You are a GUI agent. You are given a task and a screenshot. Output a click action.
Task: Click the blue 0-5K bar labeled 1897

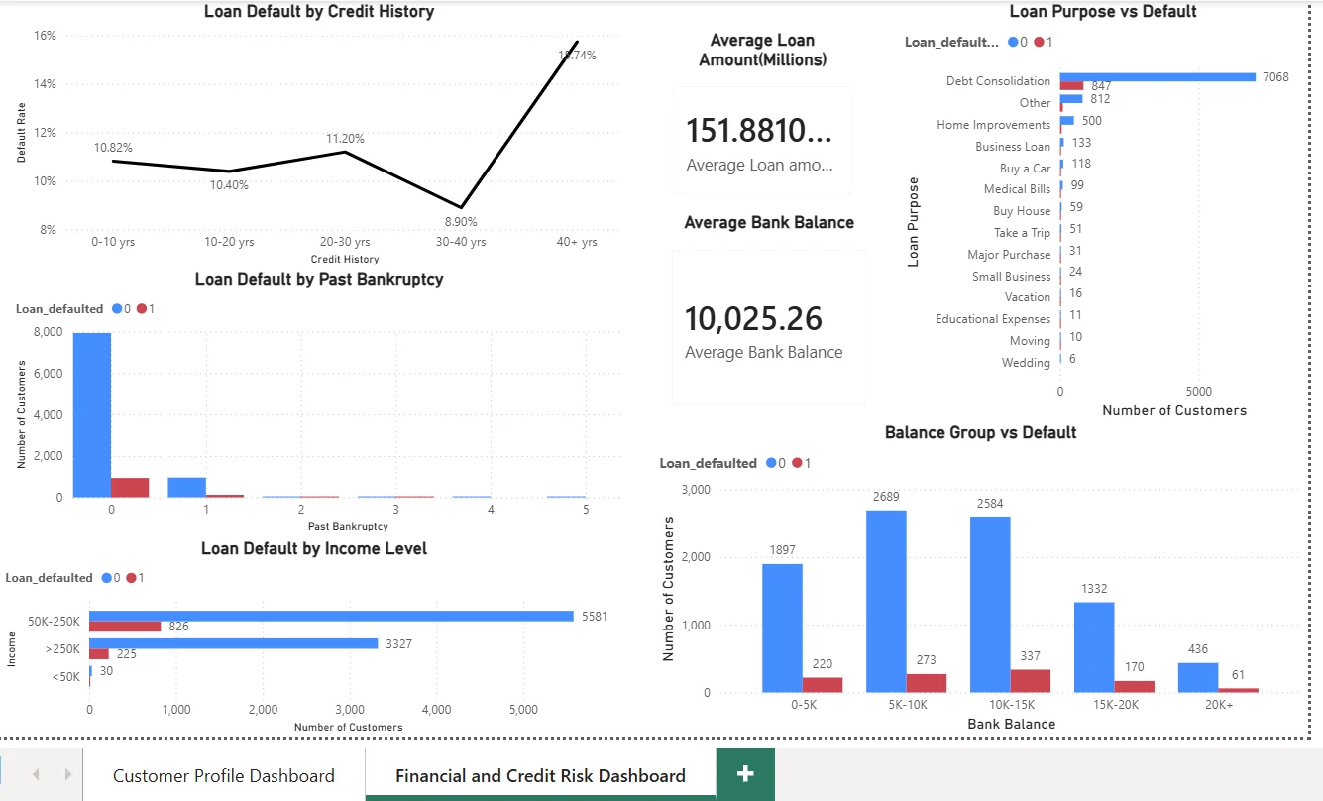[782, 628]
